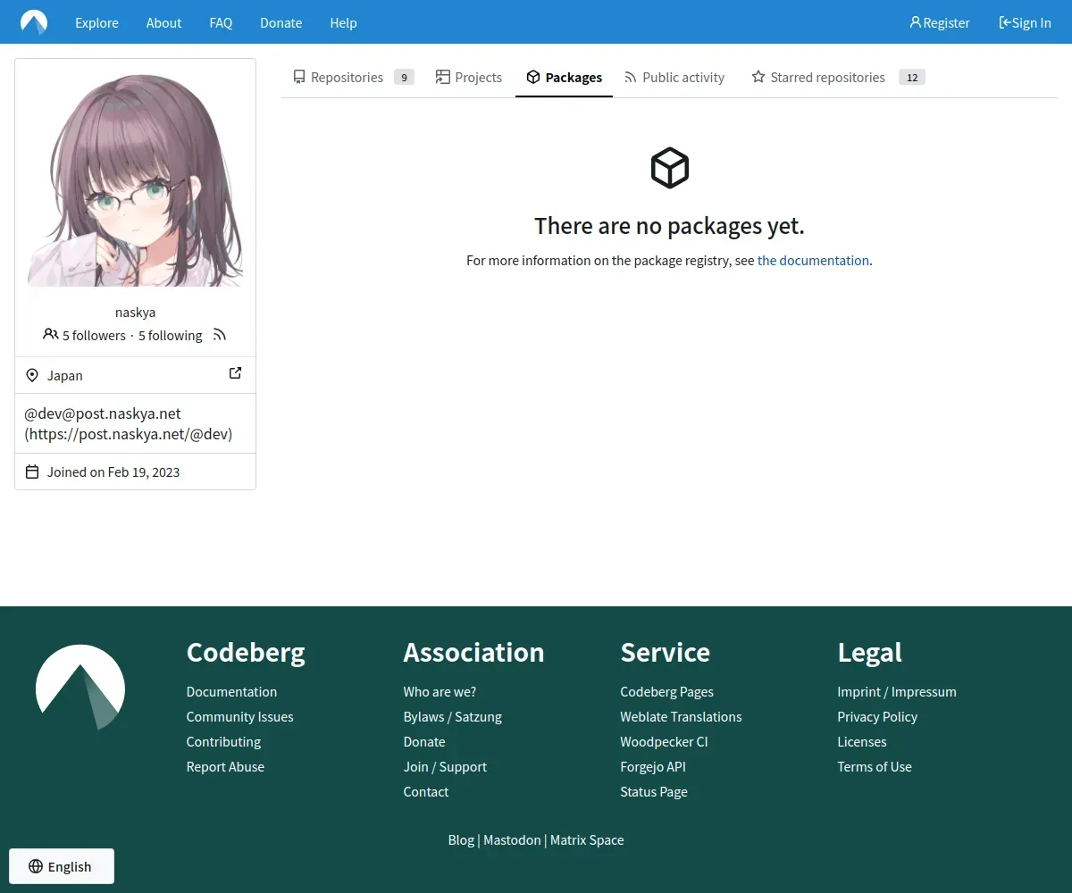Image resolution: width=1072 pixels, height=893 pixels.
Task: Click the Contributing footer link
Action: (223, 742)
